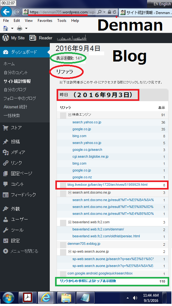Open the Tools menu
This screenshot has width=172, height=306.
click(x=62, y=21)
